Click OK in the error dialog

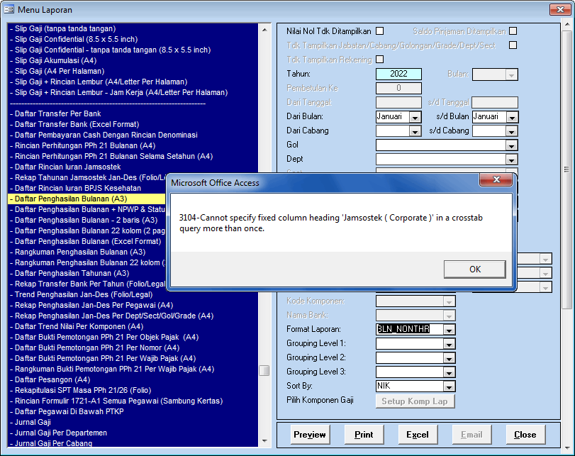(474, 269)
